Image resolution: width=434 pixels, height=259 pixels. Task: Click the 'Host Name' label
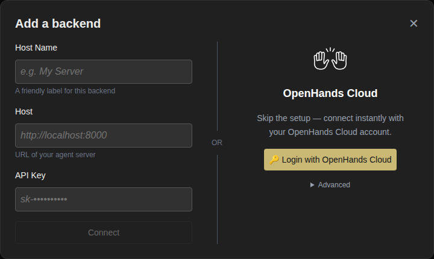[x=36, y=48]
